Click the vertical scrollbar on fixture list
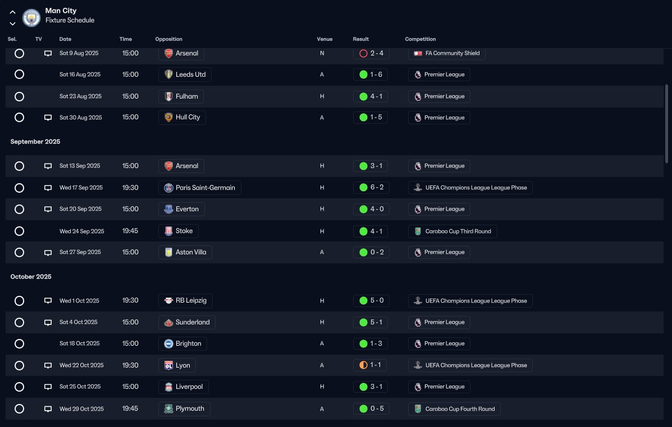Screen dimensions: 672x427 [666, 124]
